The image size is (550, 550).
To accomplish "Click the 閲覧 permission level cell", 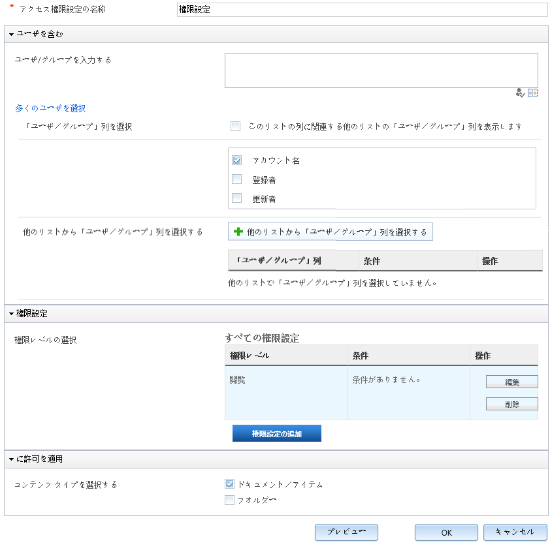I will 286,393.
